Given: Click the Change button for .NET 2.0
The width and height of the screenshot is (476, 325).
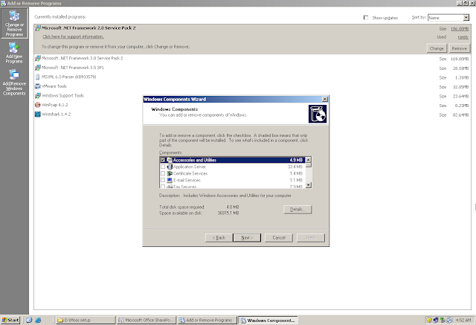Looking at the screenshot, I should click(437, 48).
